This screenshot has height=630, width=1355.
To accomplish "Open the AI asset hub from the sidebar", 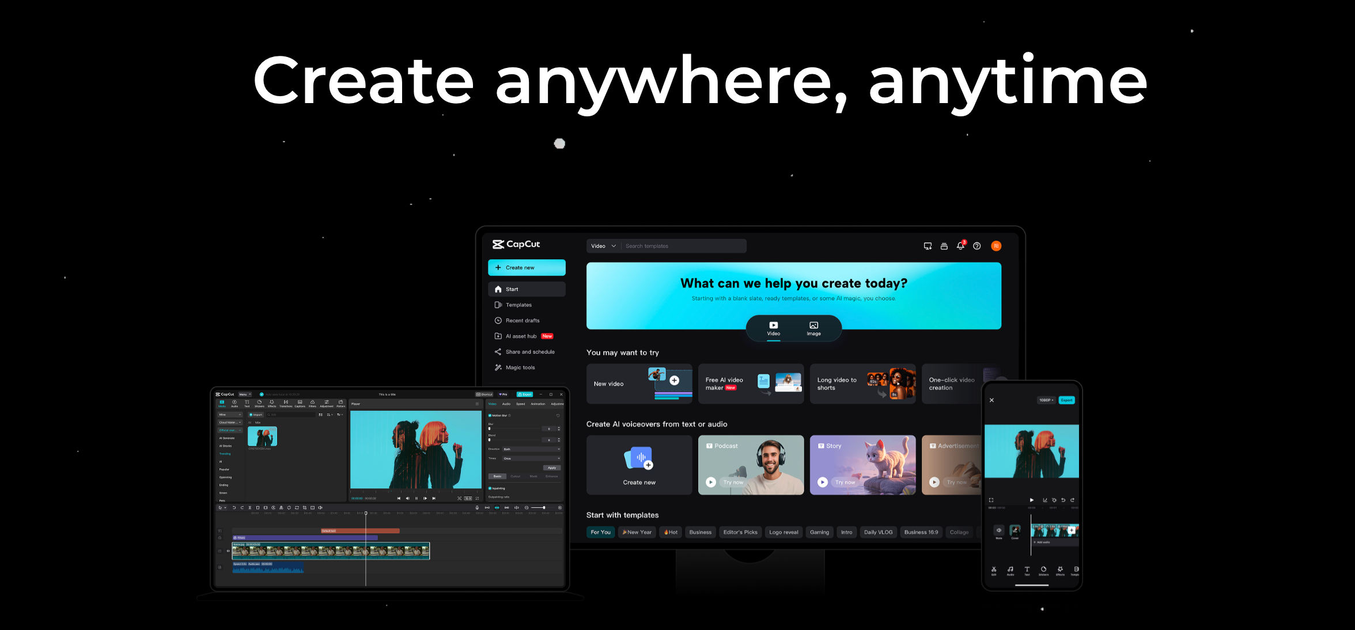I will 521,336.
